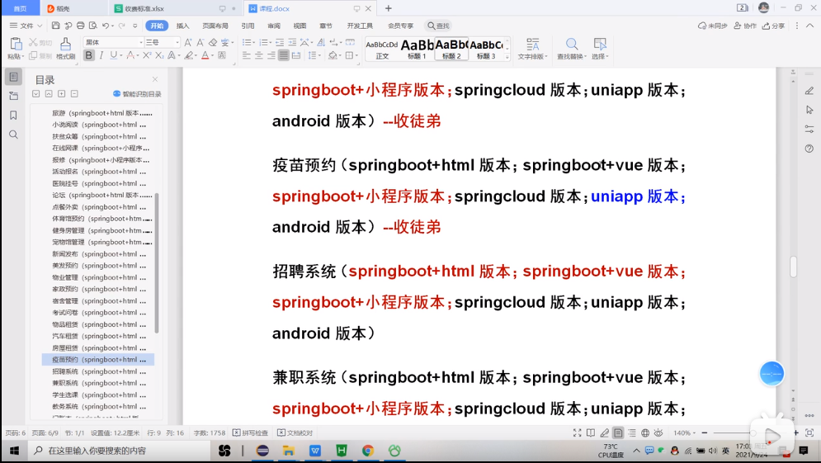Toggle Underline formatting
This screenshot has height=463, width=821.
pos(113,55)
